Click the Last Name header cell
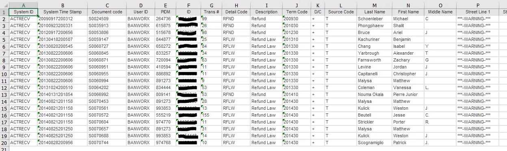Screen dimensions: 507x151 click(375, 12)
